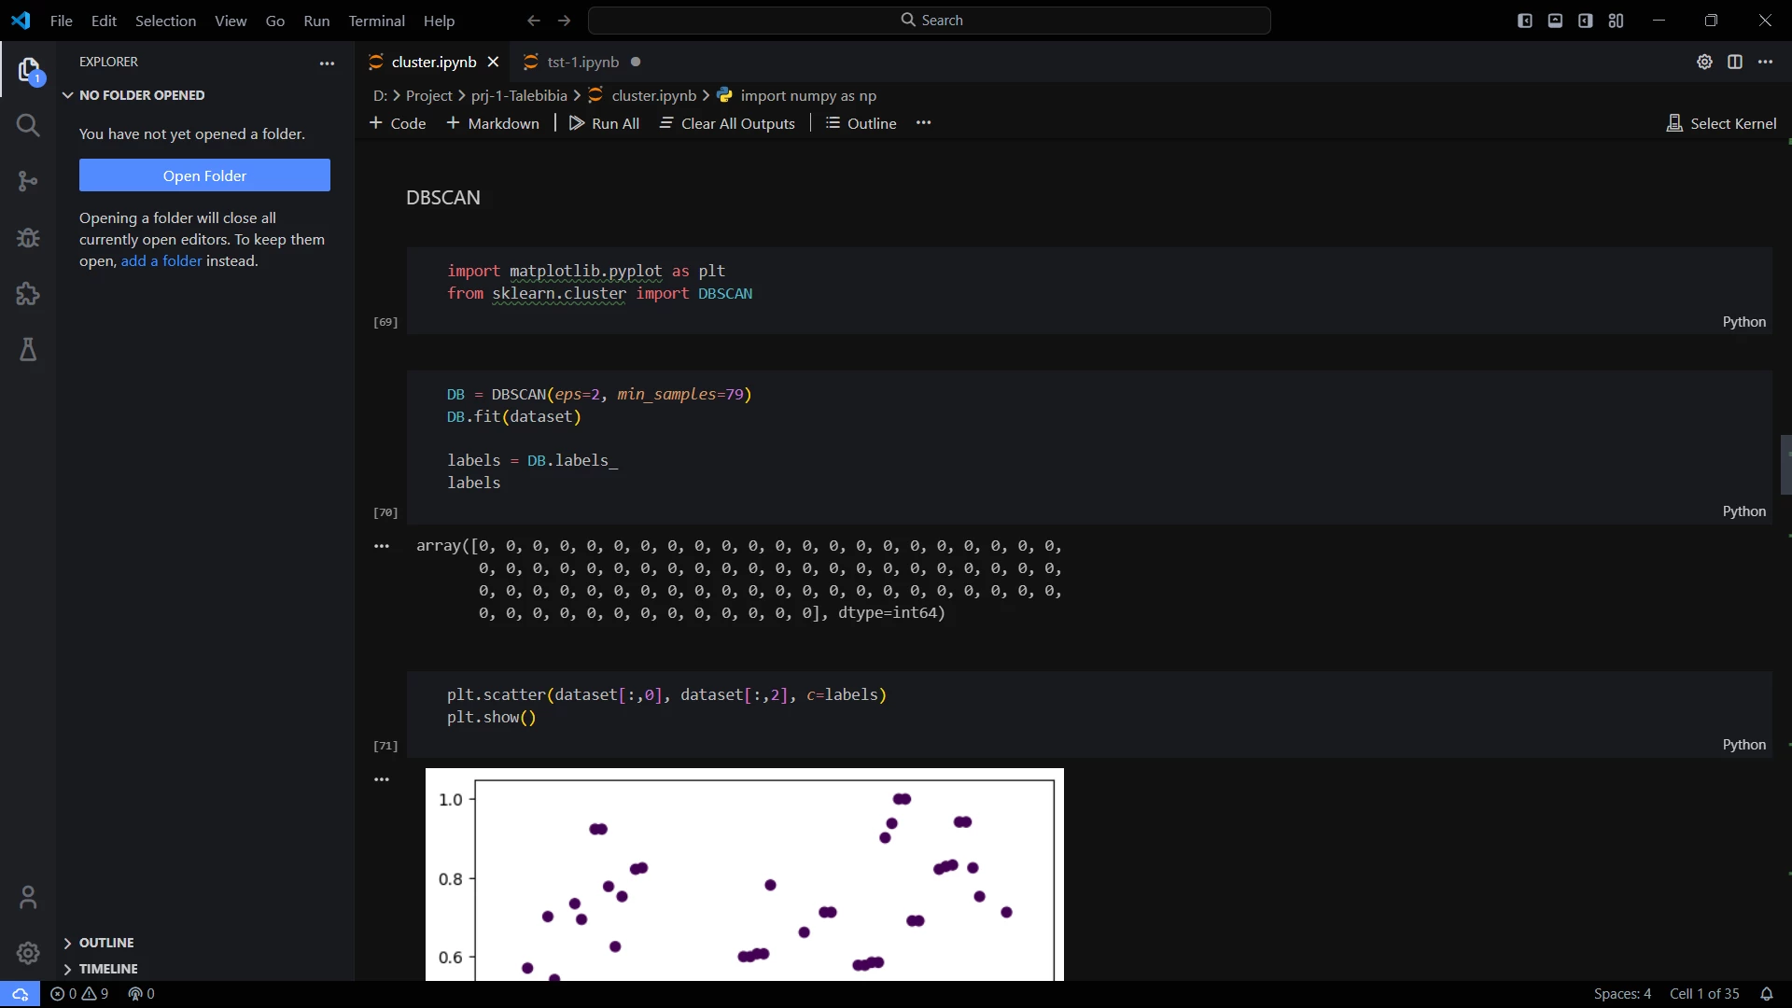Clear All Outputs in notebook
The width and height of the screenshot is (1792, 1008).
point(728,123)
